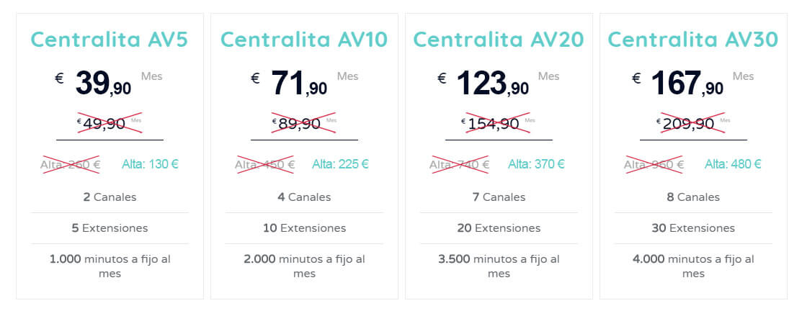
Task: Select the 71,90 monthly price
Action: point(299,83)
